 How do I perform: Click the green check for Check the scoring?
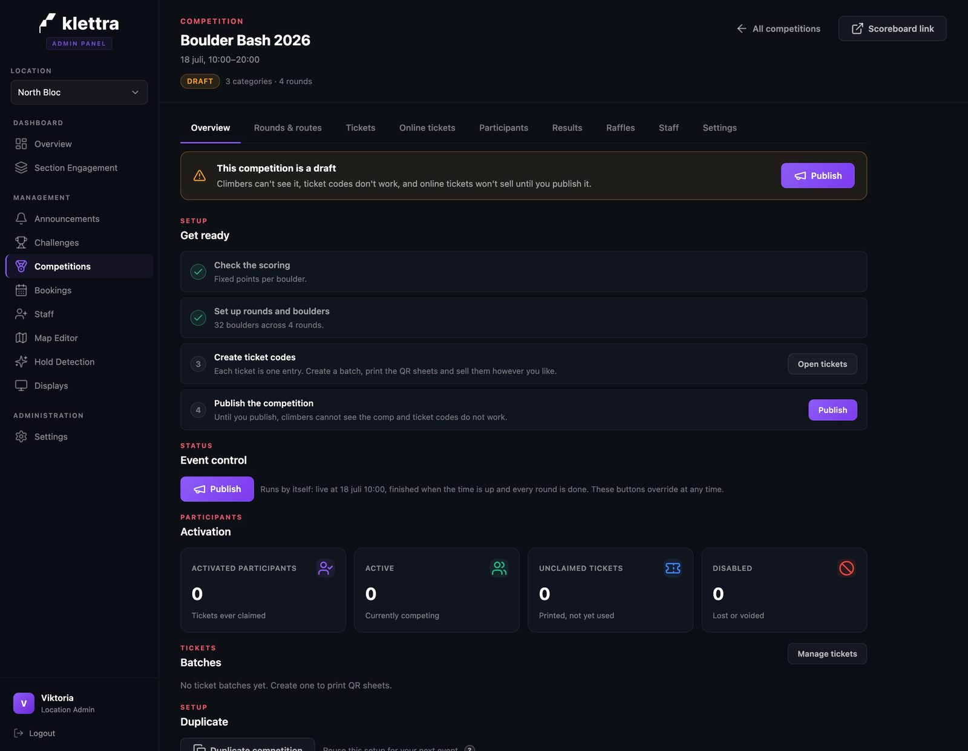tap(198, 271)
